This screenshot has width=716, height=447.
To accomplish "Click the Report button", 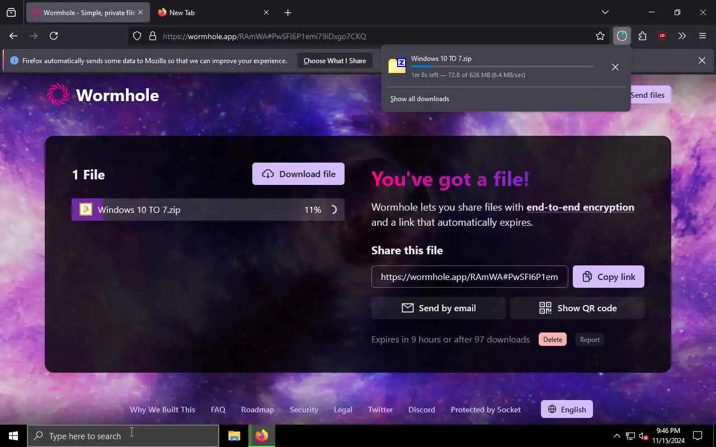I will [x=590, y=340].
